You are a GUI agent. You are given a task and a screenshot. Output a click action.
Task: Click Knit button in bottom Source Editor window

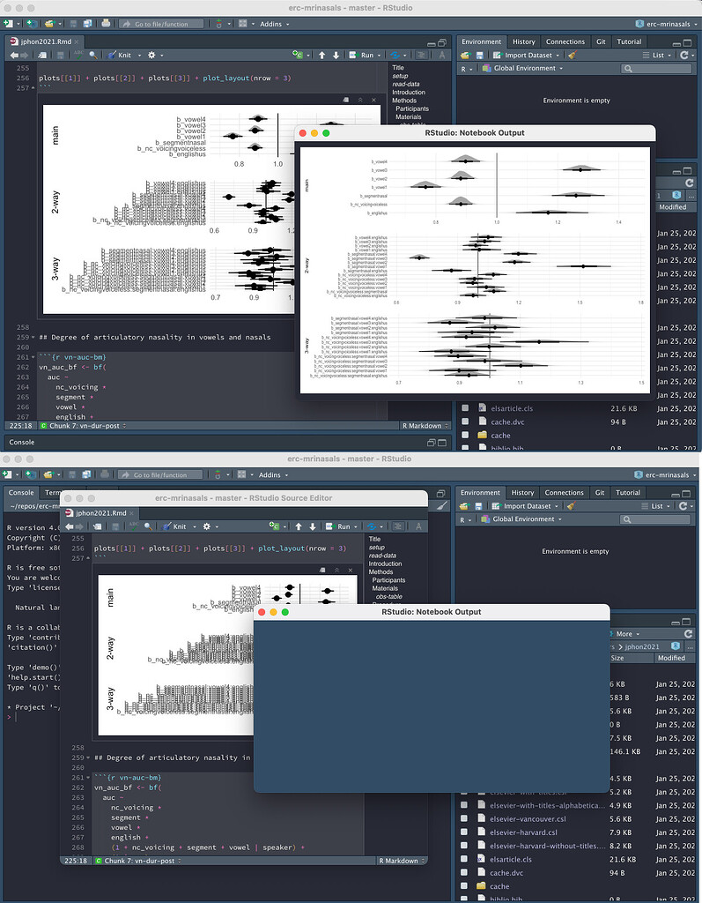pyautogui.click(x=175, y=526)
